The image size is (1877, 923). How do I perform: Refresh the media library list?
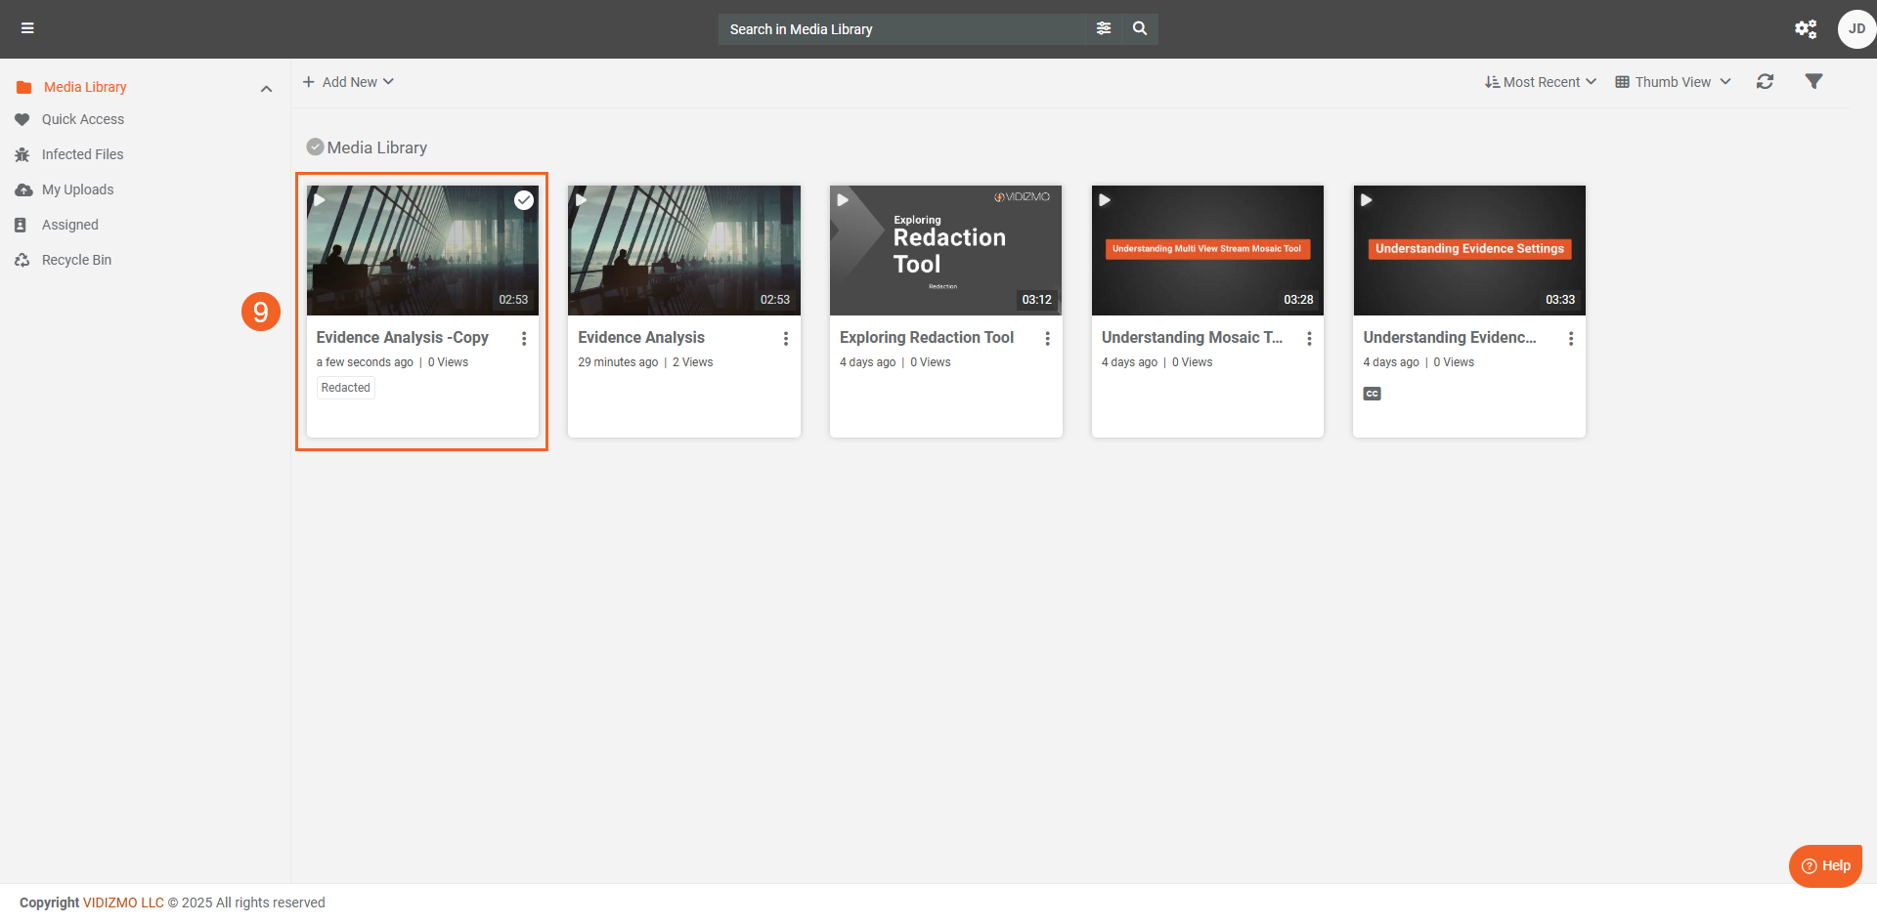coord(1765,82)
